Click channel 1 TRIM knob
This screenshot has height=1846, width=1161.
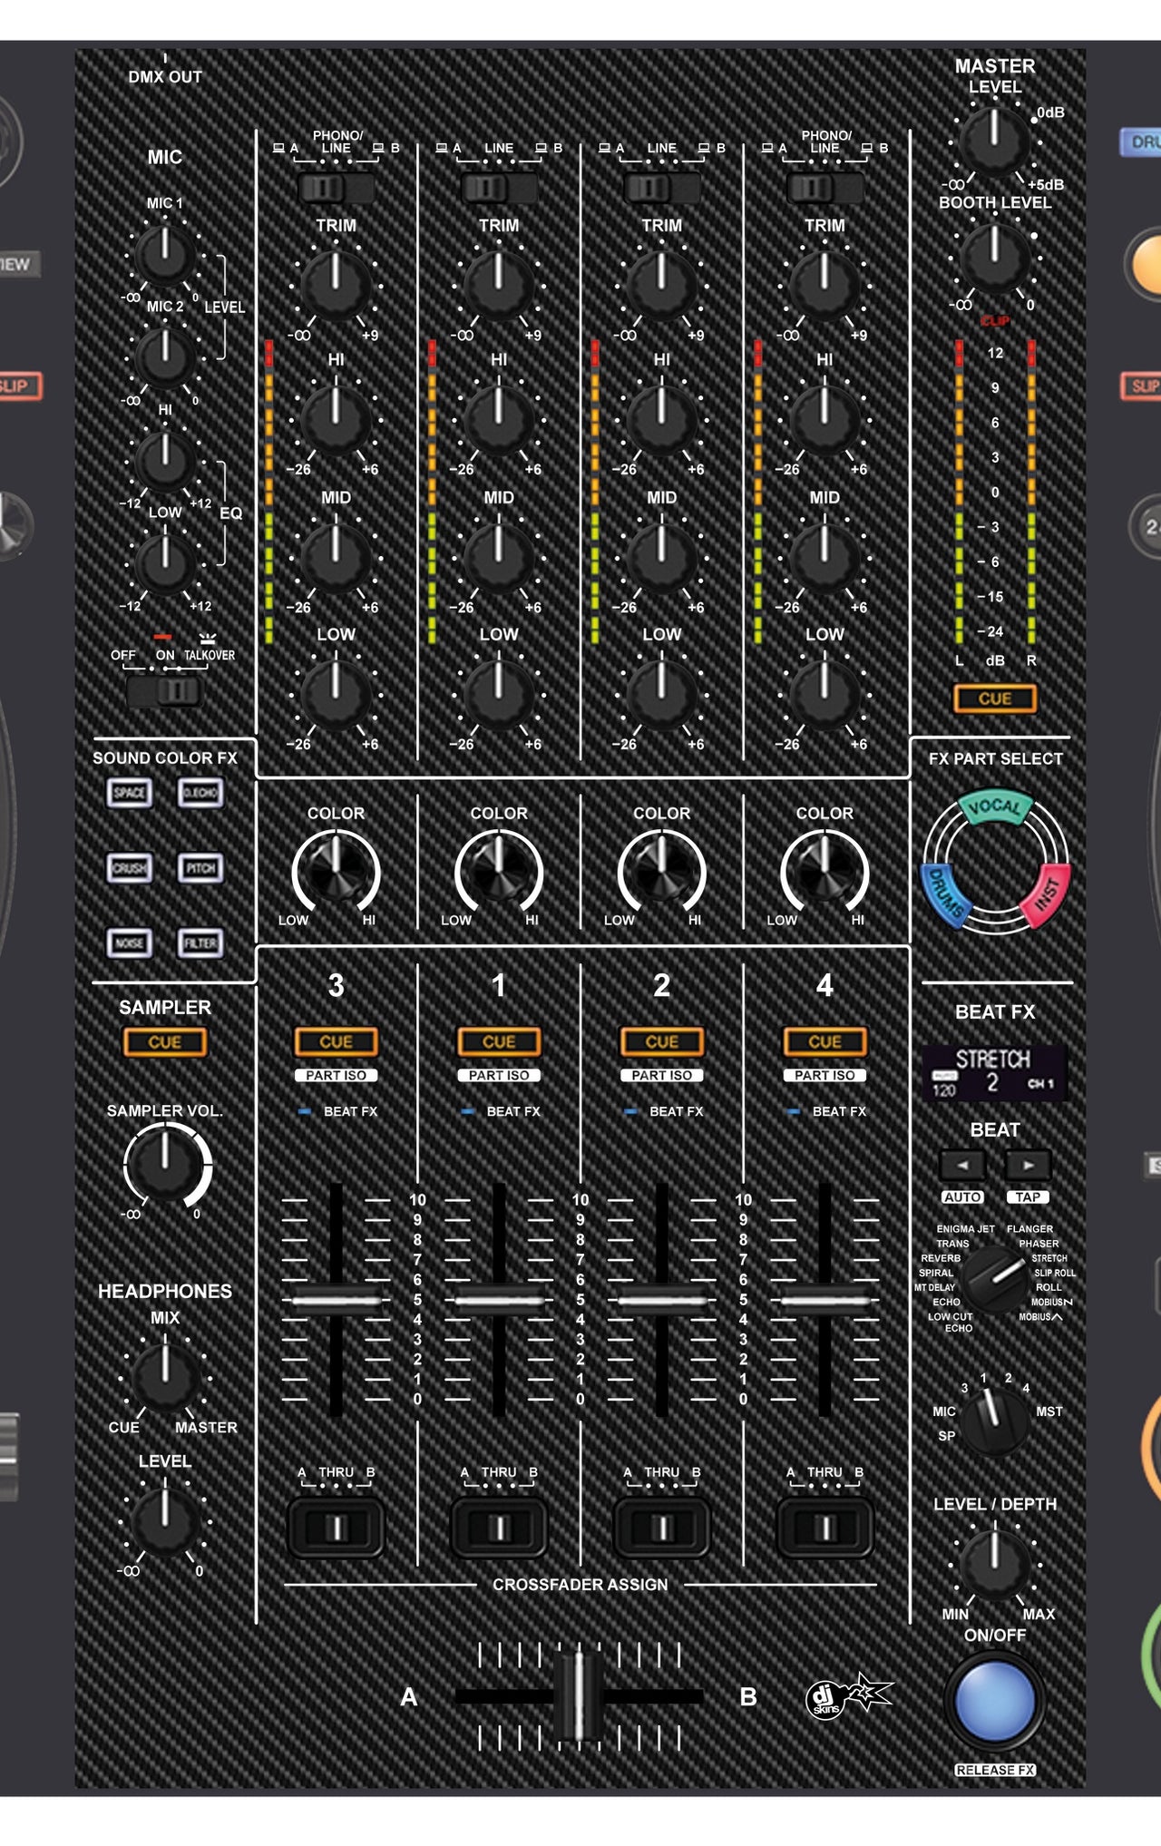tap(499, 285)
